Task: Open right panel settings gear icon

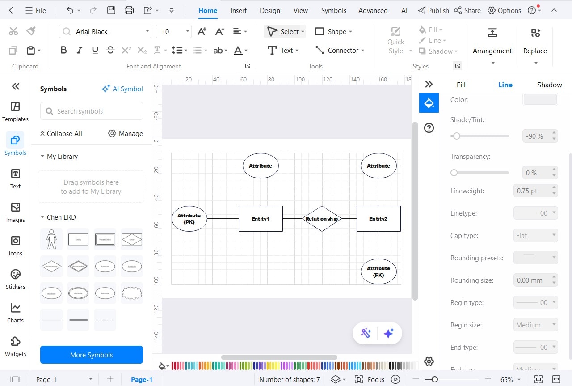Action: 429,361
